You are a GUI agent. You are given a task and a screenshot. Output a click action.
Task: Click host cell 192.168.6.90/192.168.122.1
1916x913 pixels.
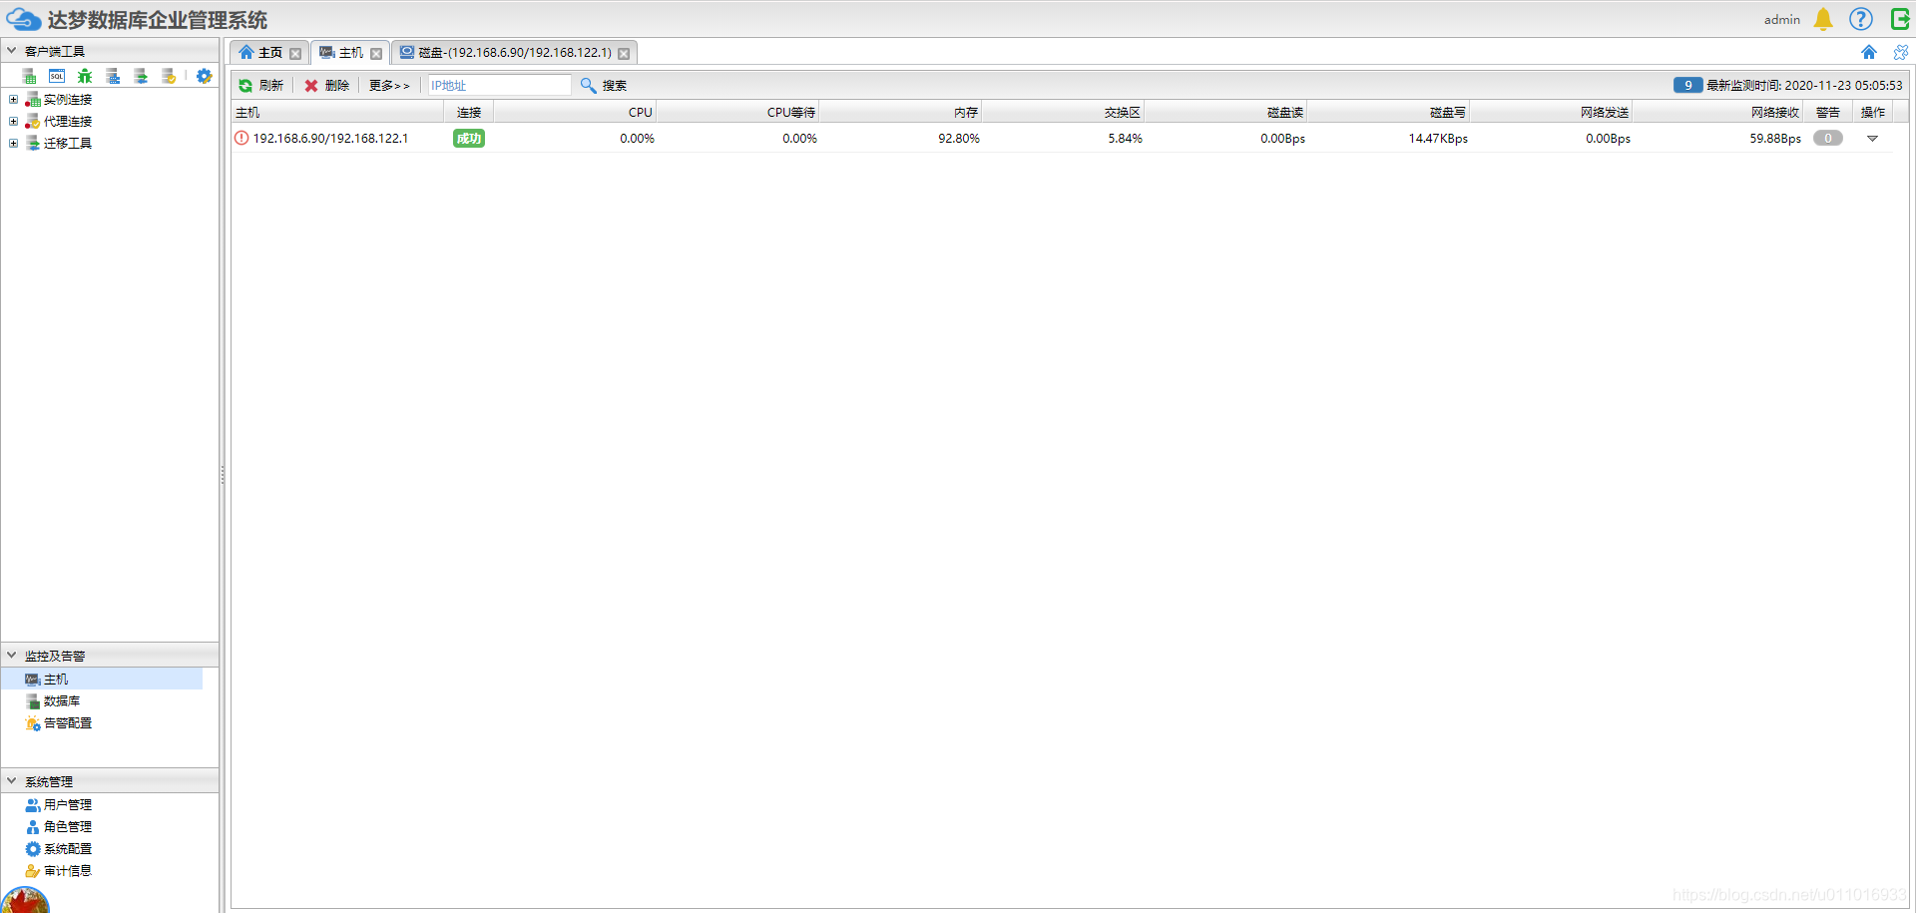point(330,138)
